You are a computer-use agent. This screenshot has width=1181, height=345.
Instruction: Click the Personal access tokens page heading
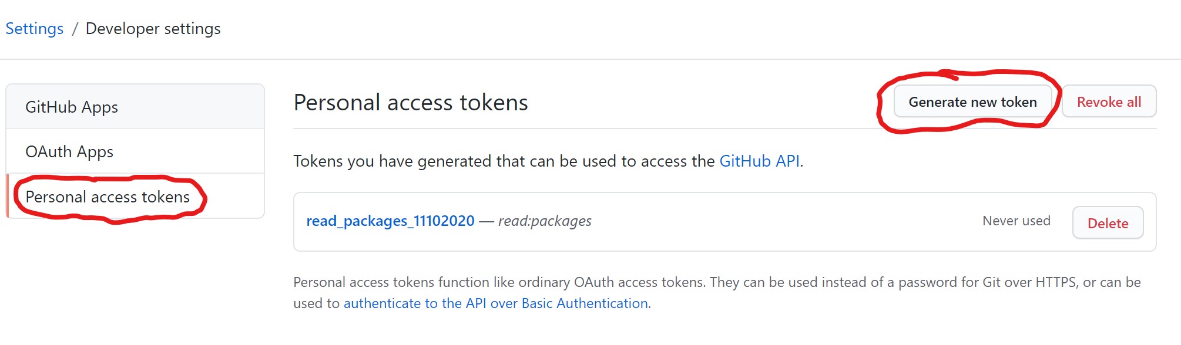tap(411, 102)
